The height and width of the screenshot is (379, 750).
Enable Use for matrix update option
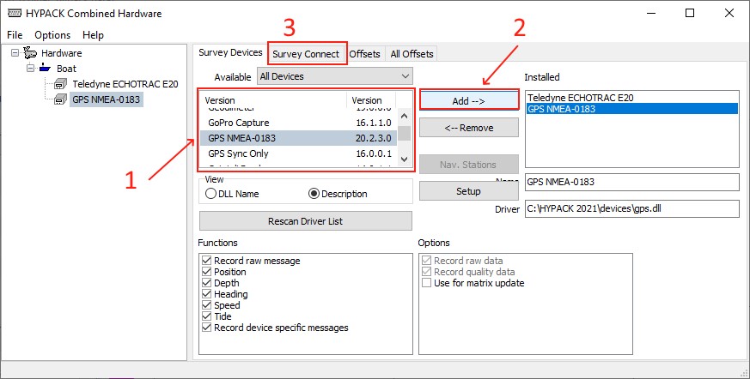click(427, 283)
